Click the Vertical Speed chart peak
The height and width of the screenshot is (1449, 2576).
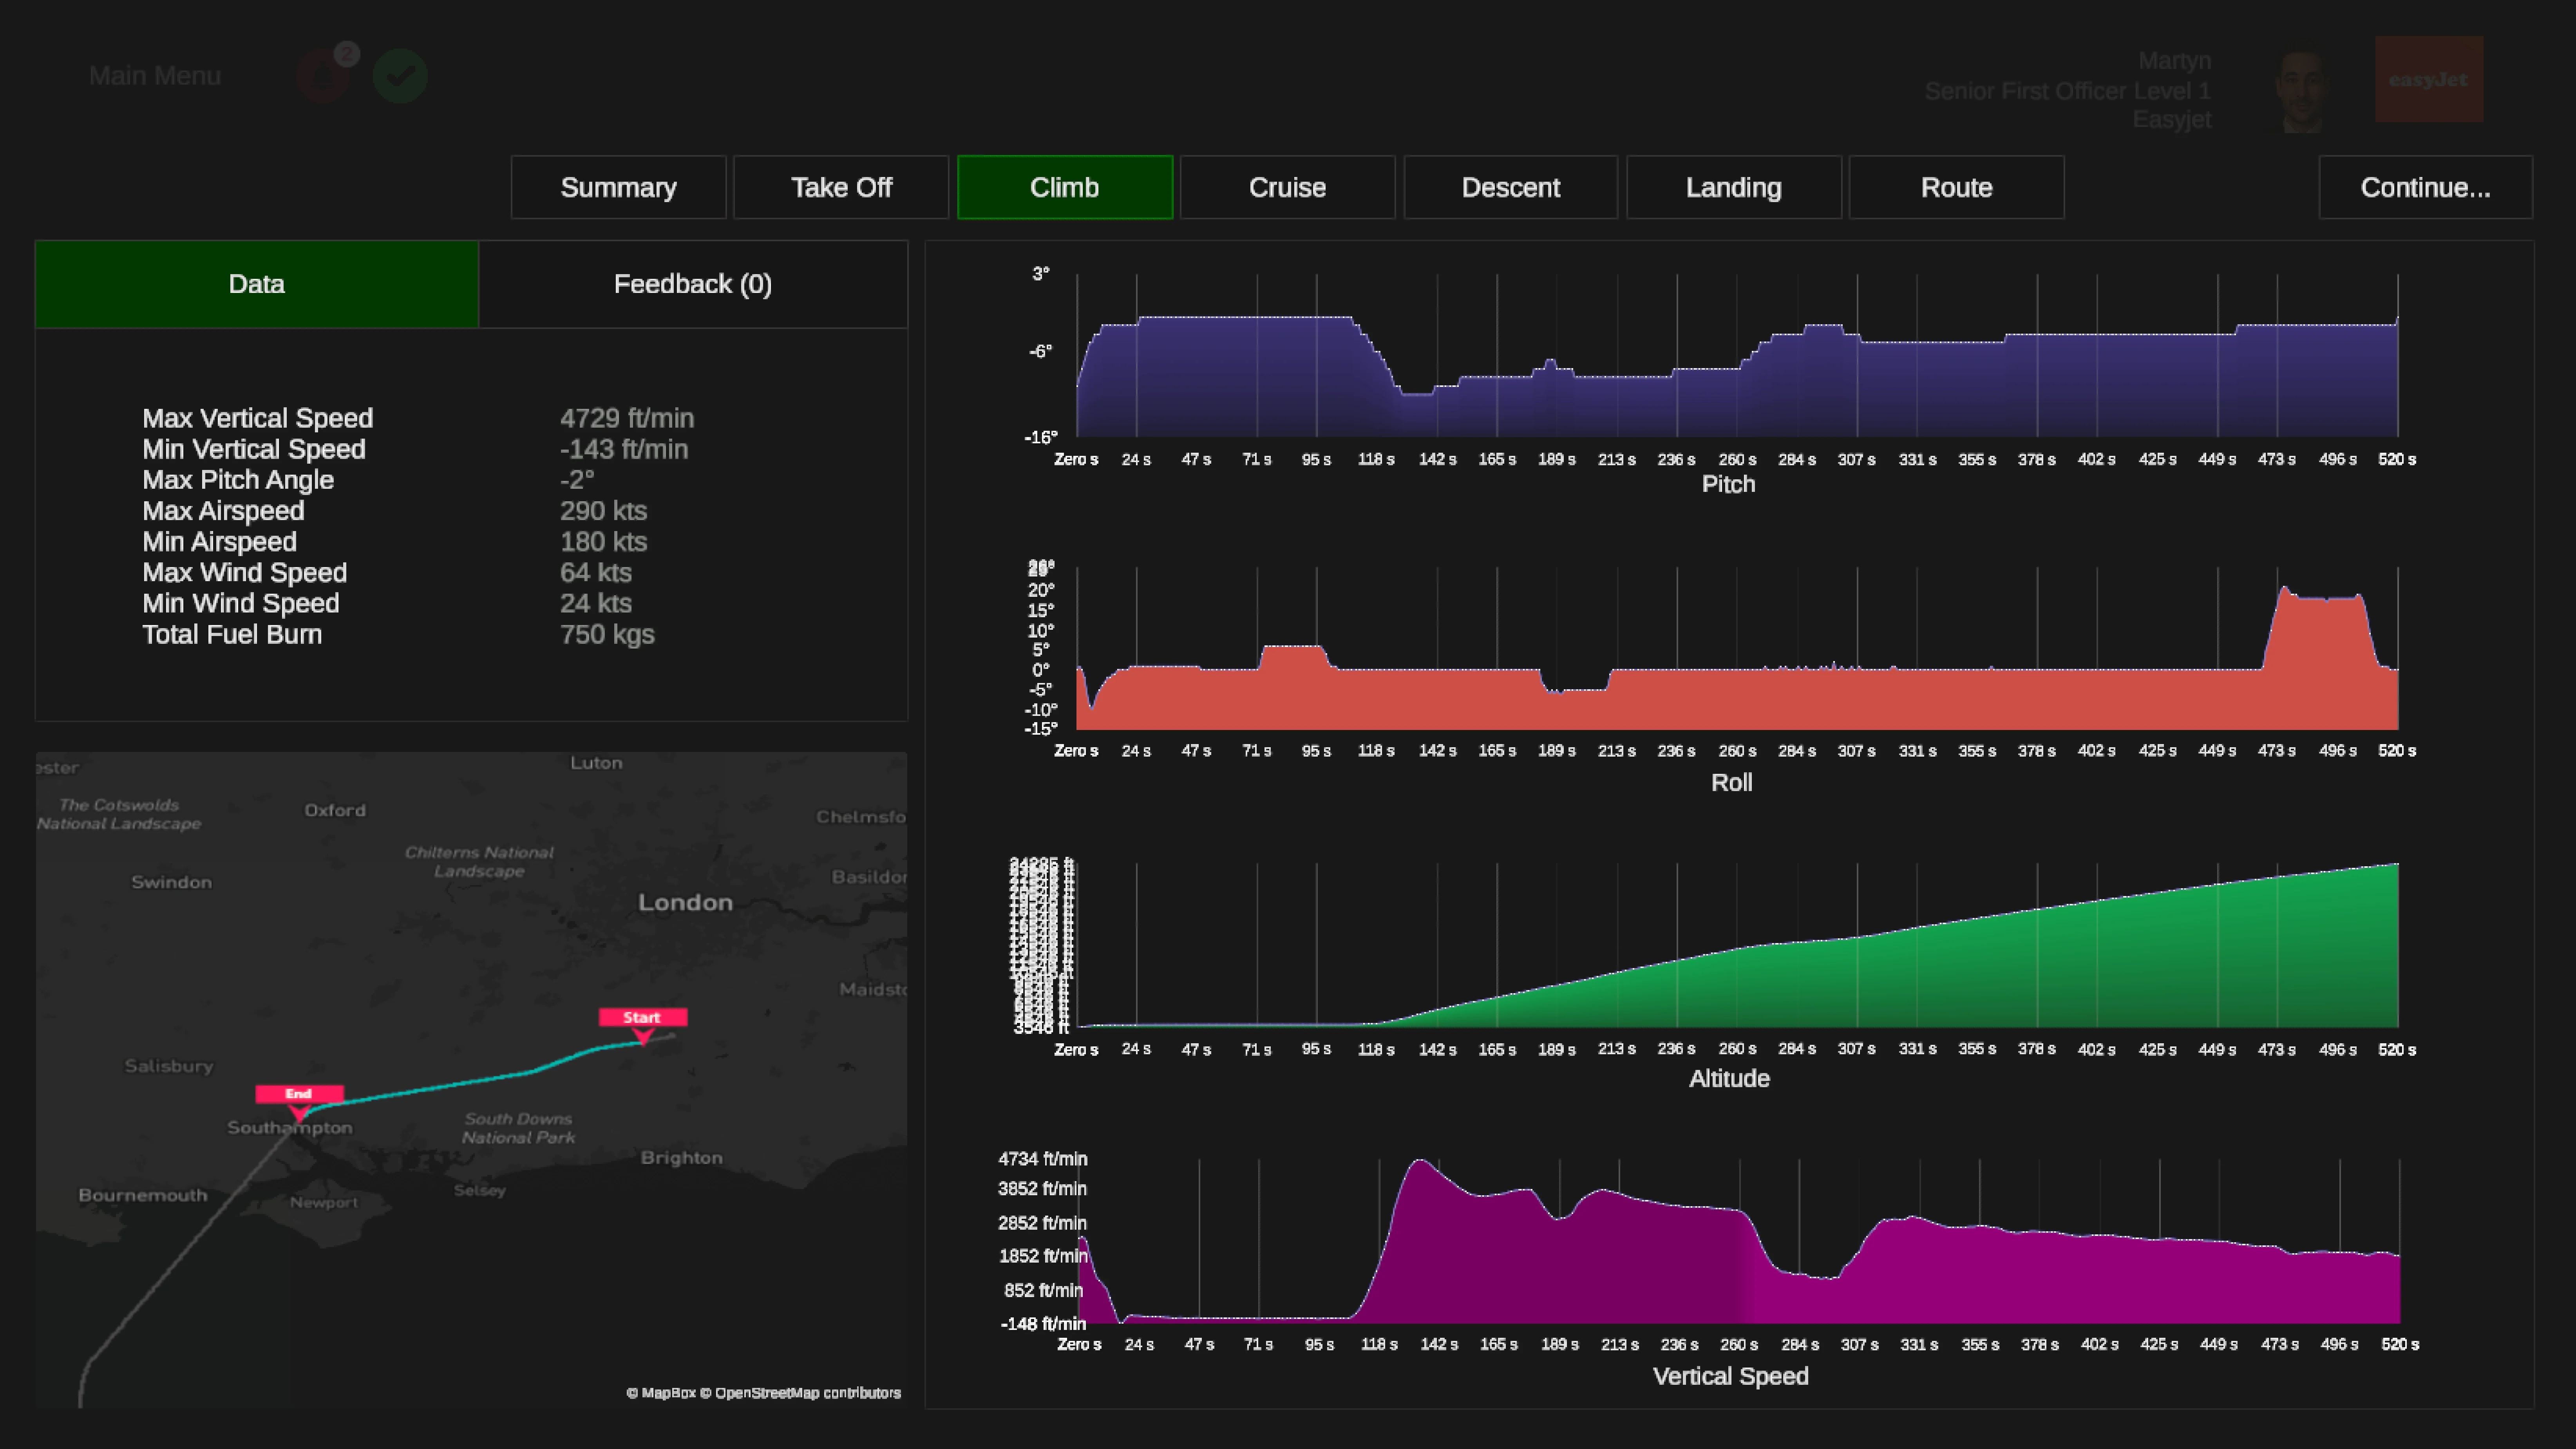1420,1162
